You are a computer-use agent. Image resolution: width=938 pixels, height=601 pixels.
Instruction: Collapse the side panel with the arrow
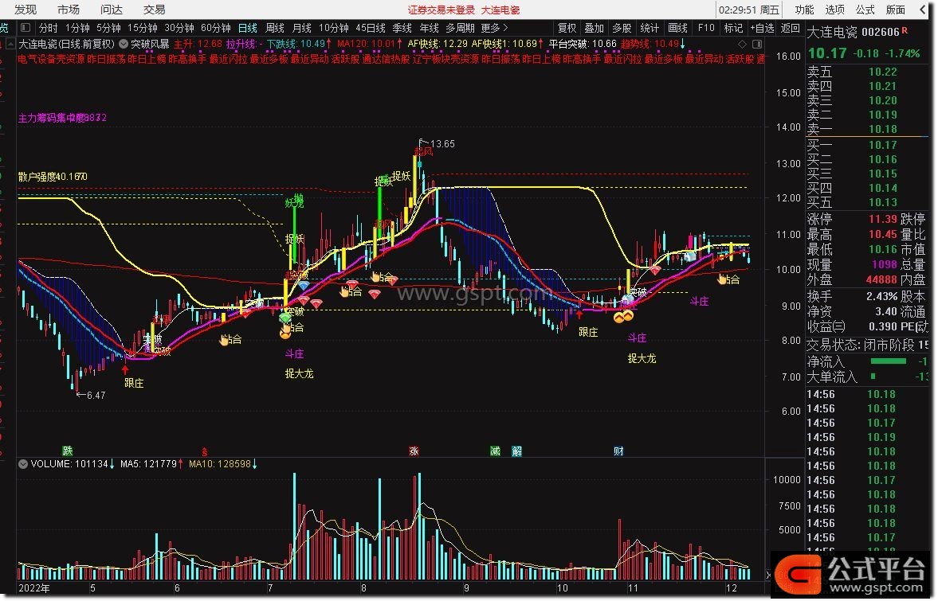(923, 10)
